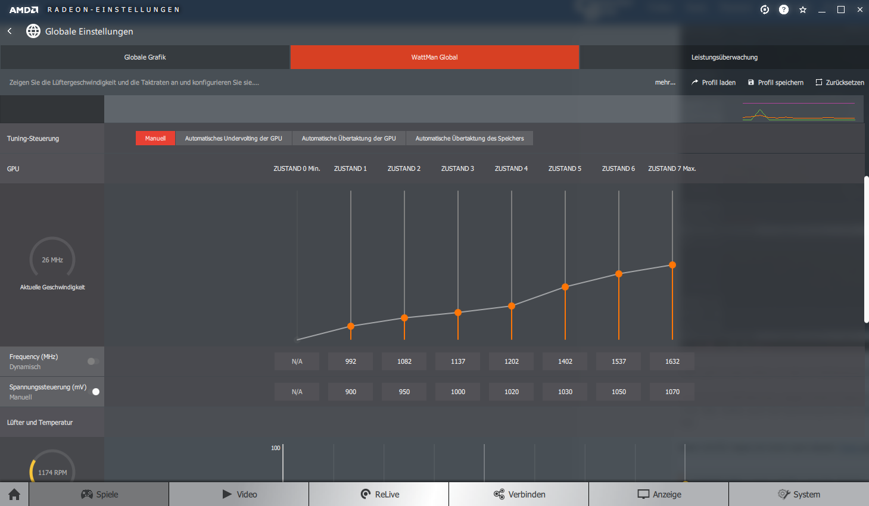Go back with the left chevron arrow

pos(10,31)
